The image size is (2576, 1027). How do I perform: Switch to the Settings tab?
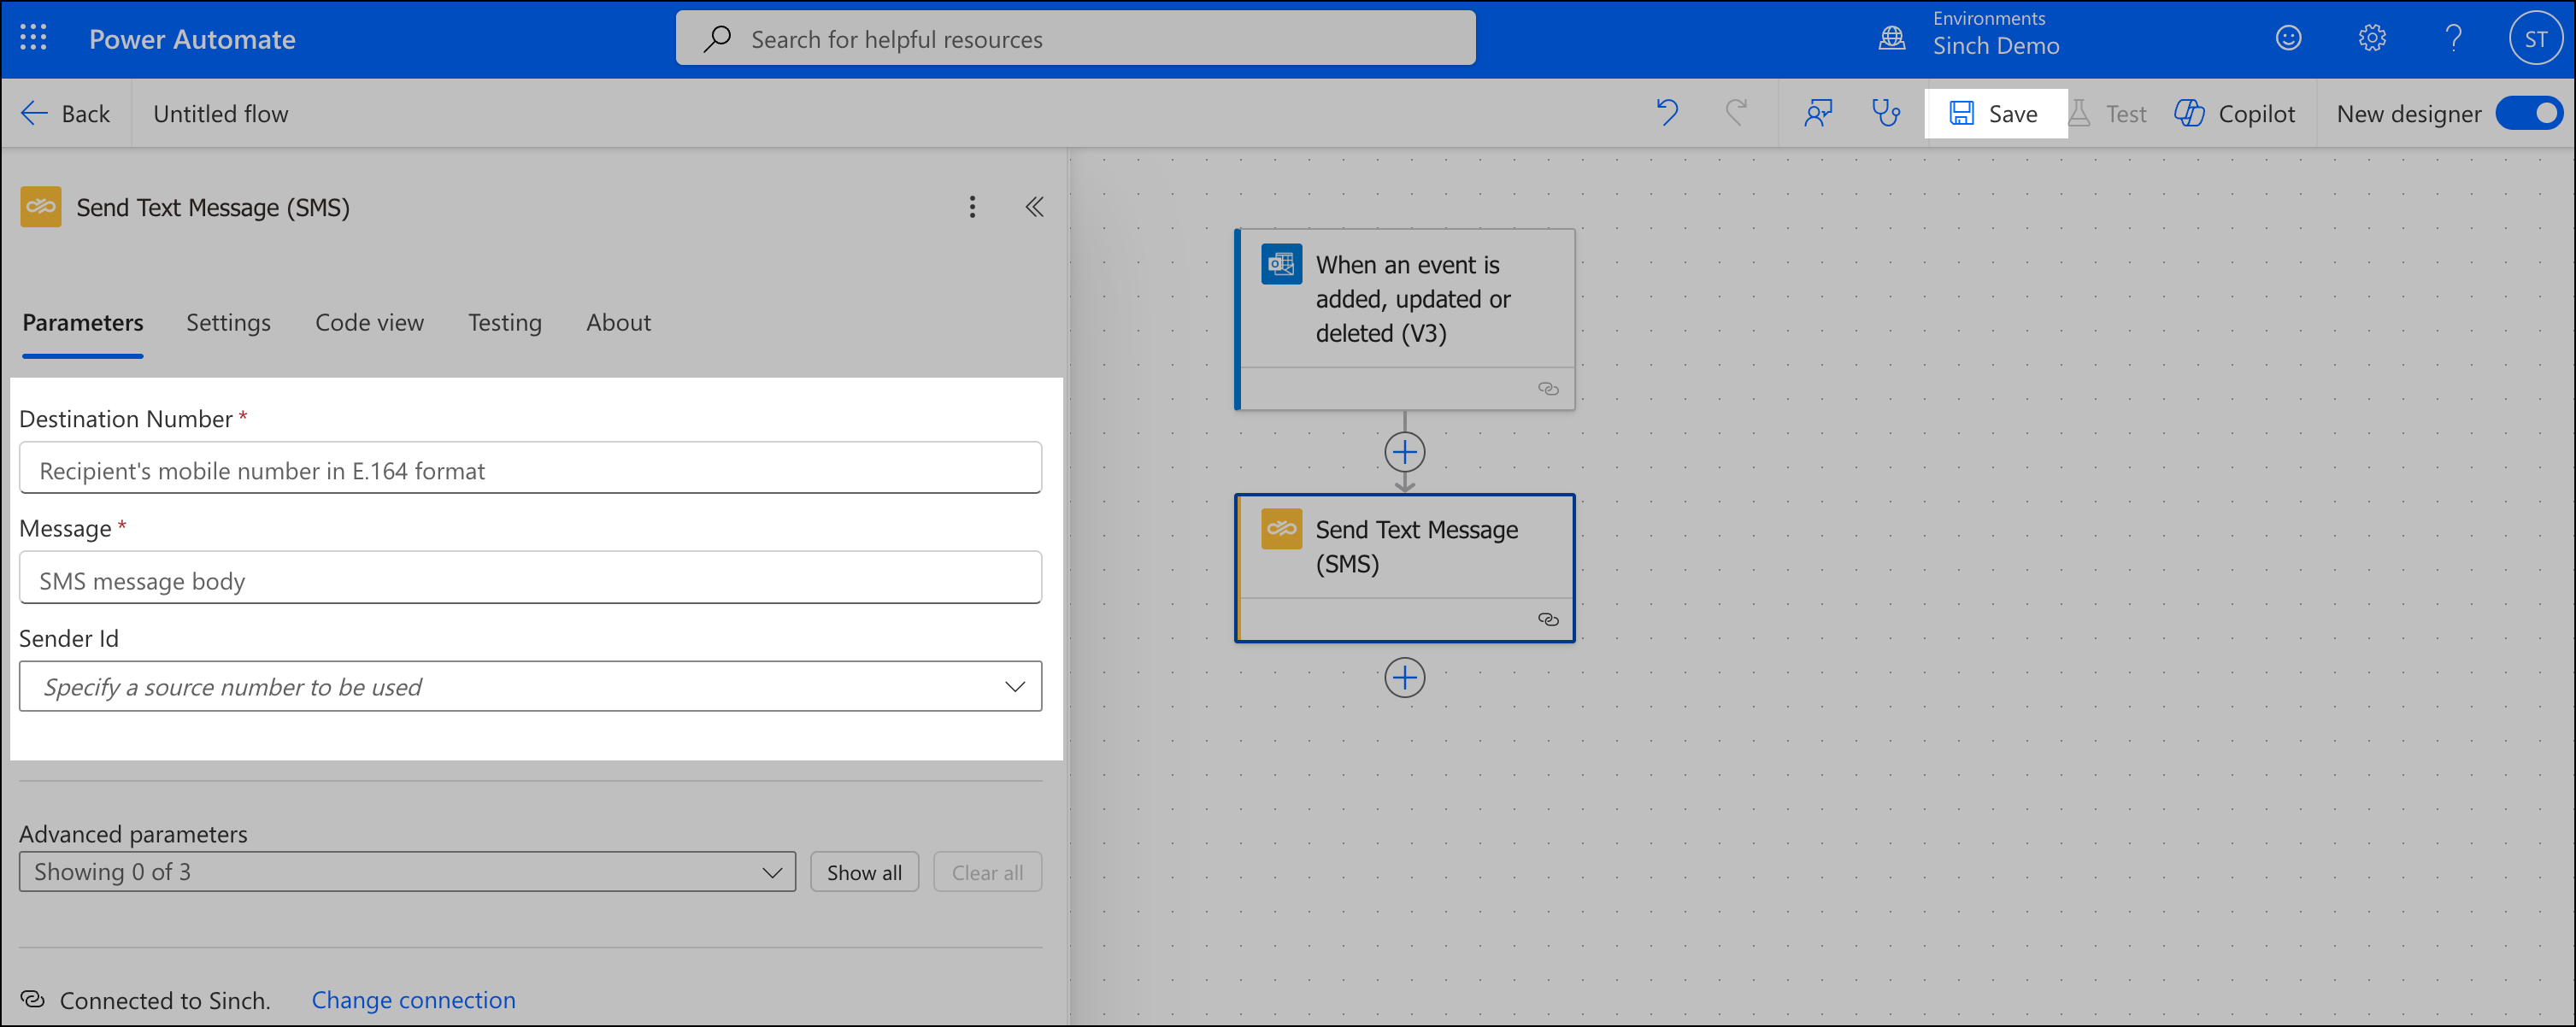pyautogui.click(x=228, y=322)
